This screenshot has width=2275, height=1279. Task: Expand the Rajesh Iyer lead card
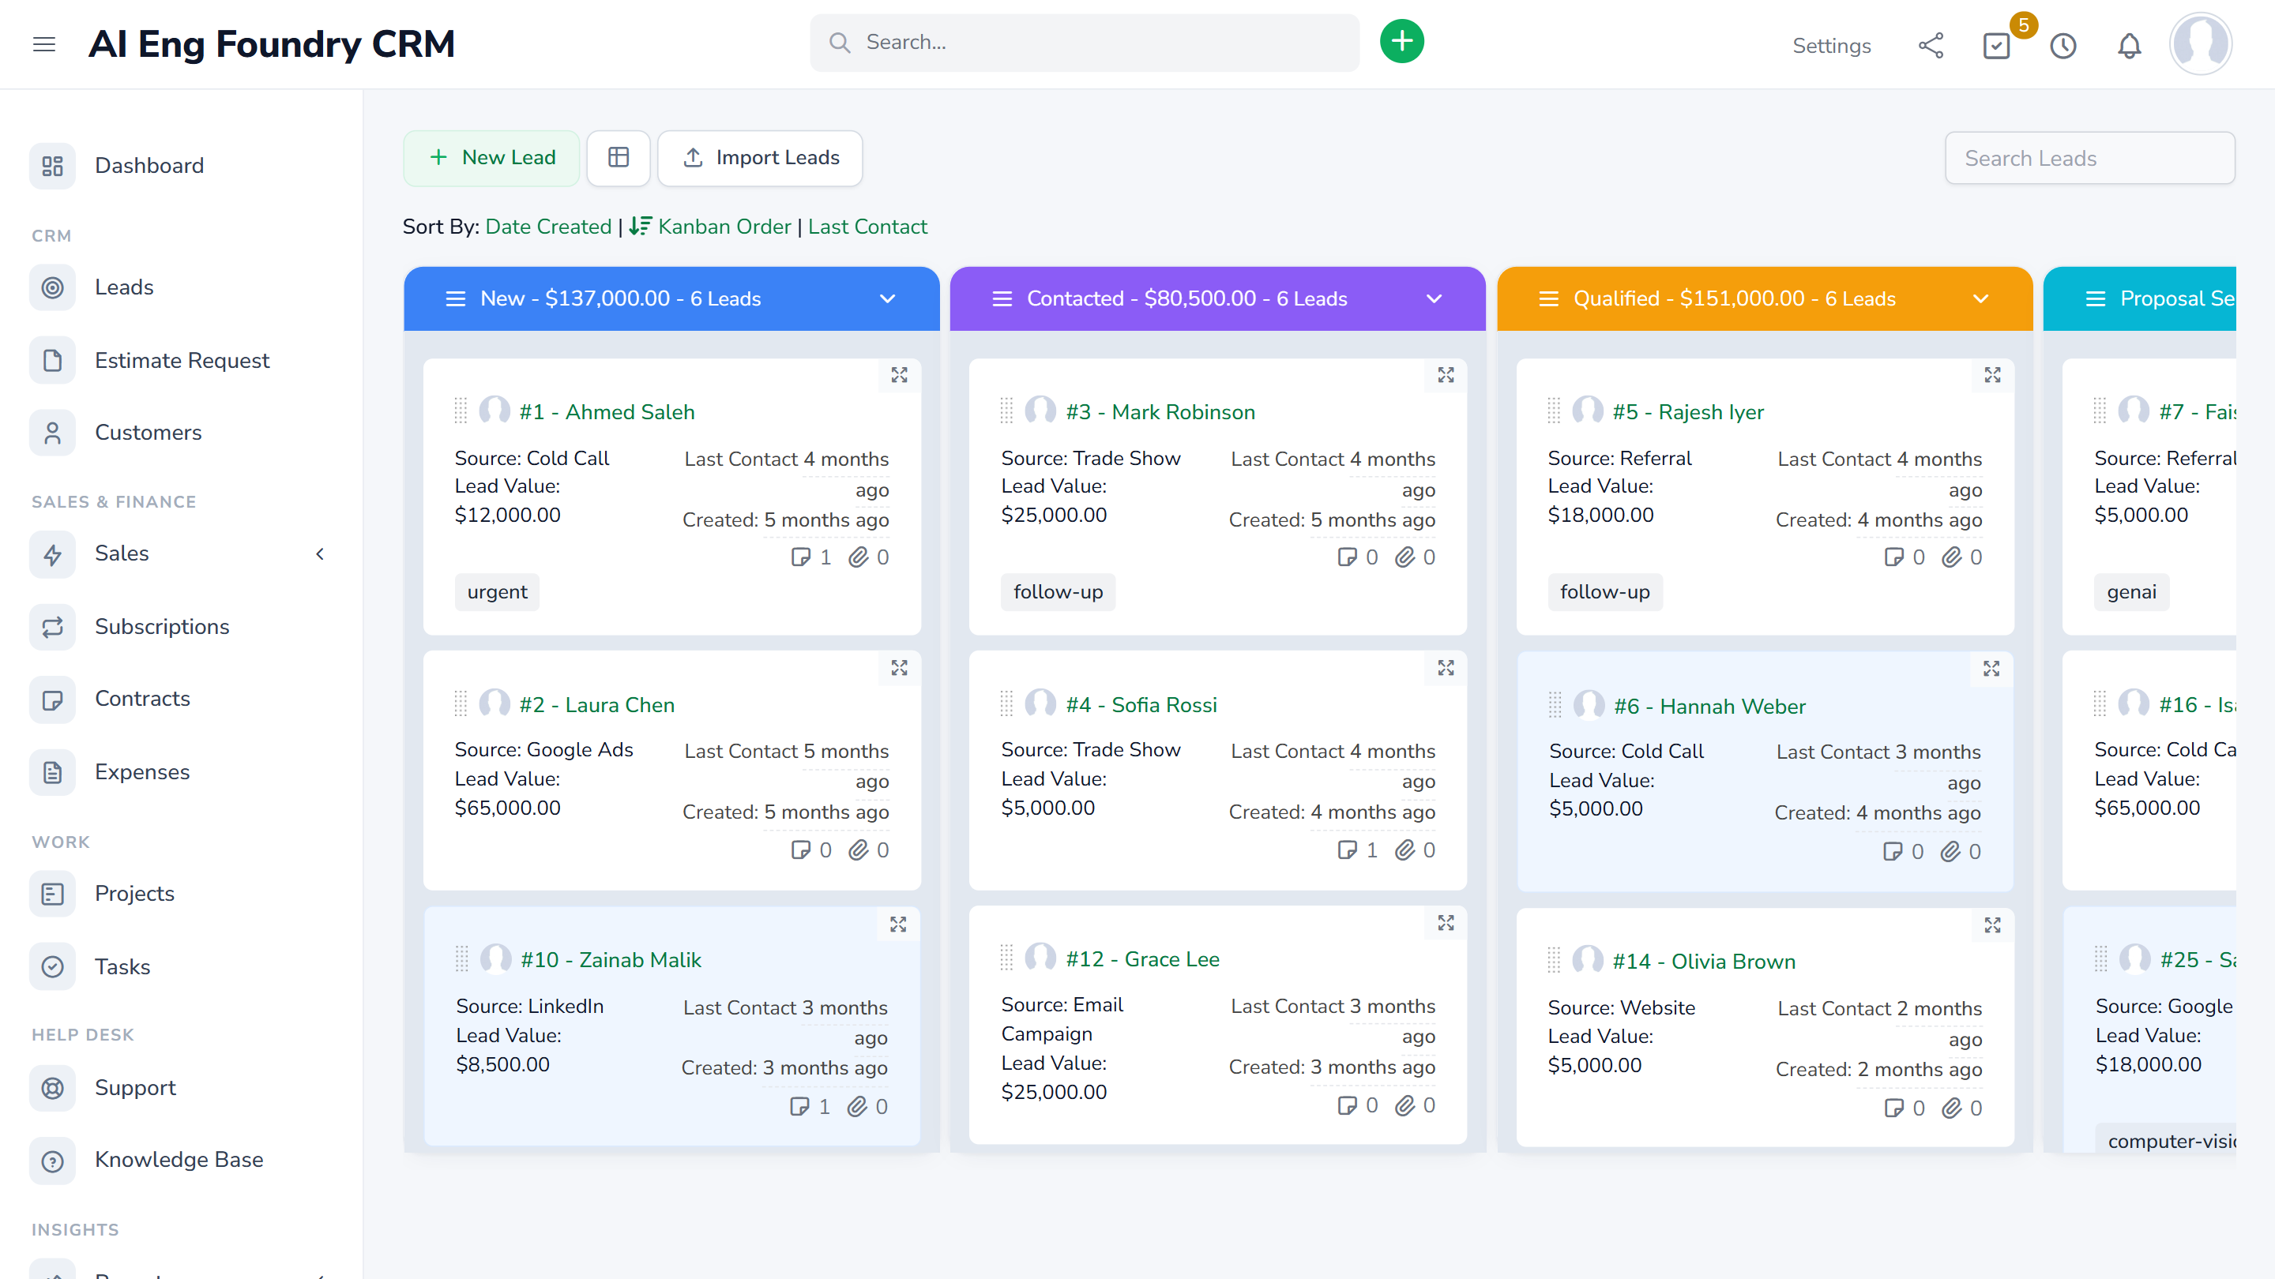[x=1992, y=375]
